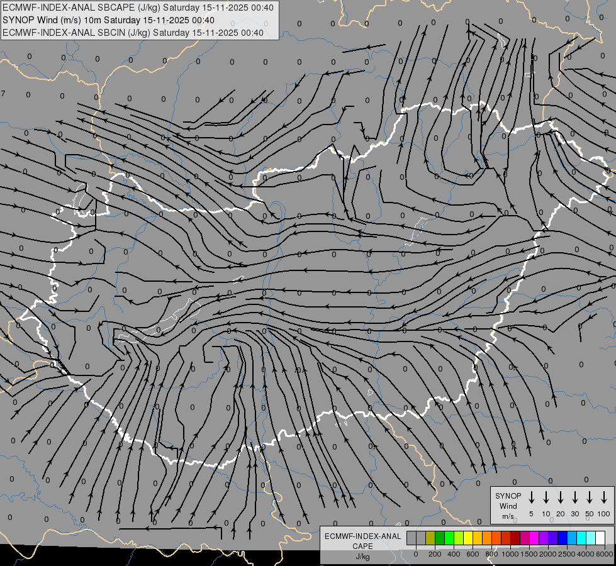Pick the yellow CAPE legend swatch
616x566 pixels.
468,538
